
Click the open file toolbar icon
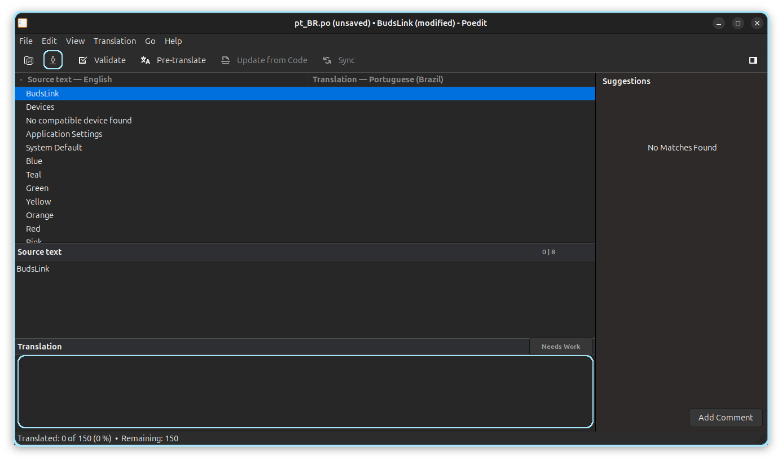coord(29,60)
